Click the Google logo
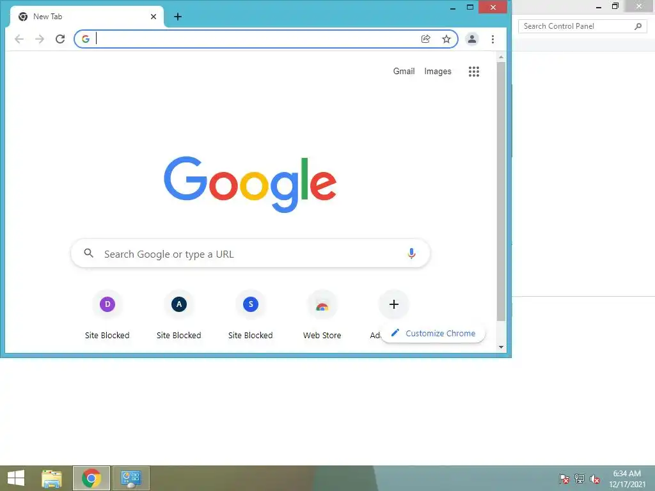Viewport: 655px width, 491px height. click(250, 184)
